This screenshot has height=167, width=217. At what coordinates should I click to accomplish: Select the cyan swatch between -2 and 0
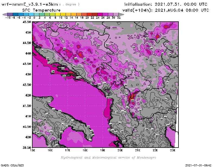coord(31,14)
